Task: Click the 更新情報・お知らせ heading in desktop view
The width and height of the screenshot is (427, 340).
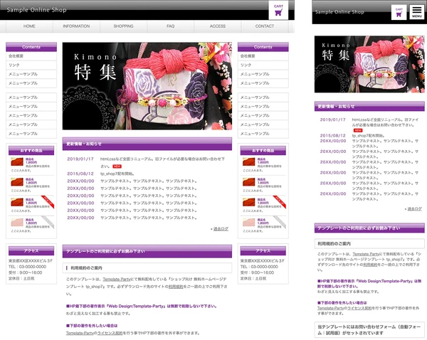Action: [x=147, y=144]
